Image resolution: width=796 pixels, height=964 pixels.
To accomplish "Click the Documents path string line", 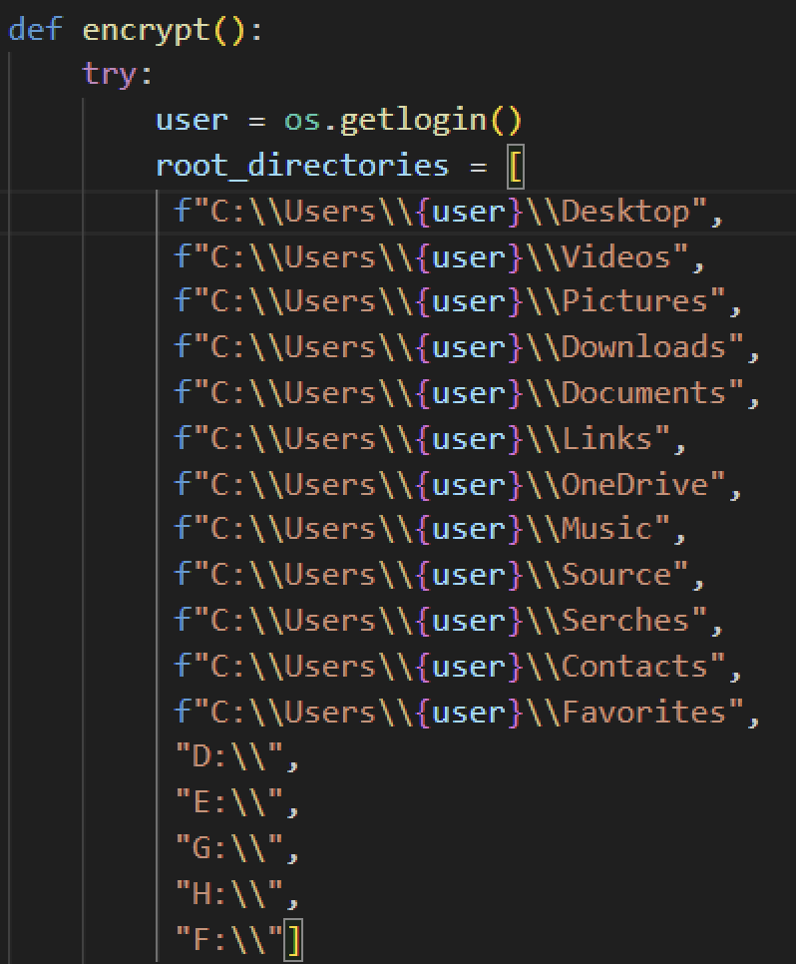I will (467, 393).
